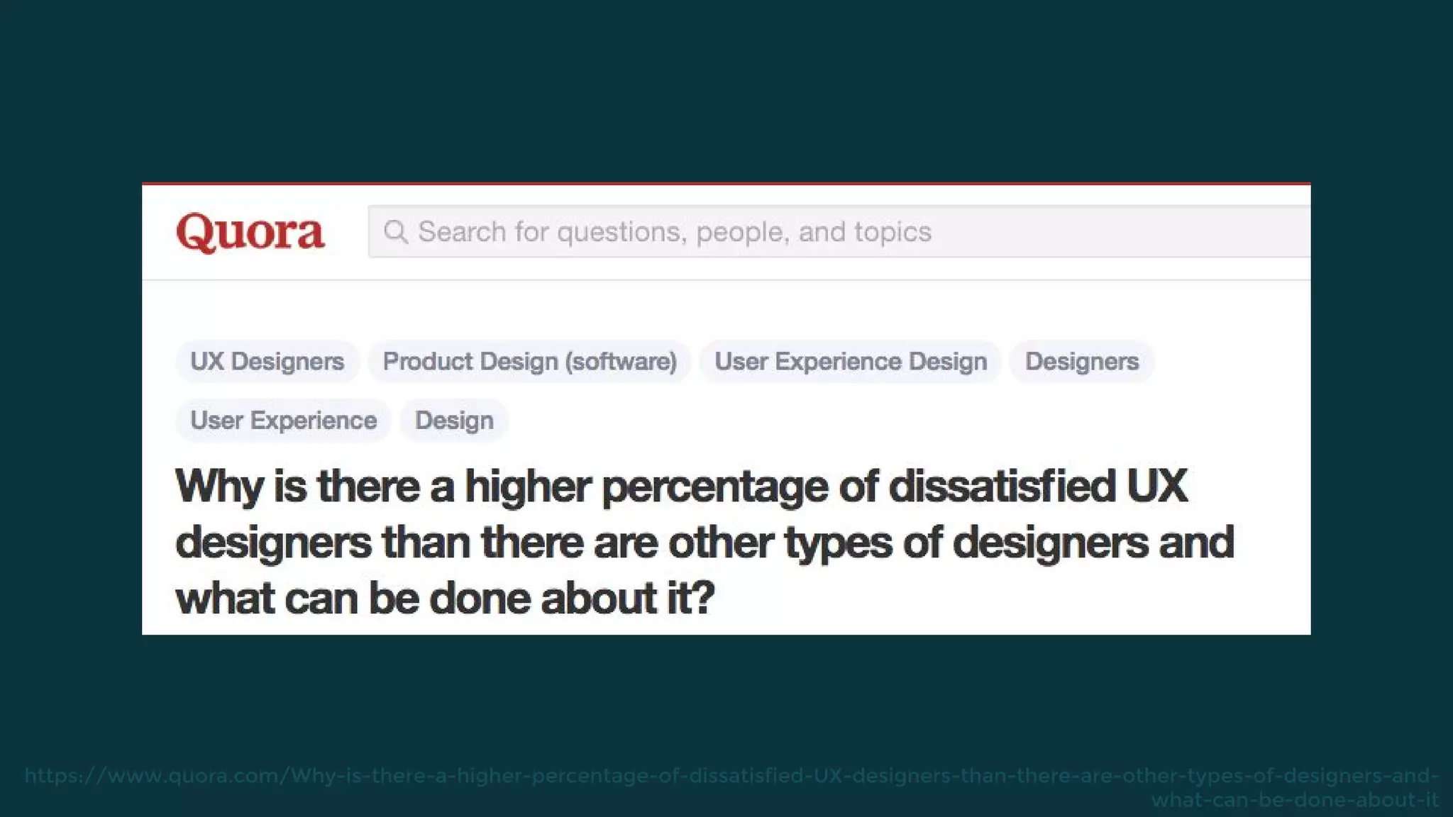Focus the search questions, people, and topics field
Screen dimensions: 1453x817
pos(839,232)
